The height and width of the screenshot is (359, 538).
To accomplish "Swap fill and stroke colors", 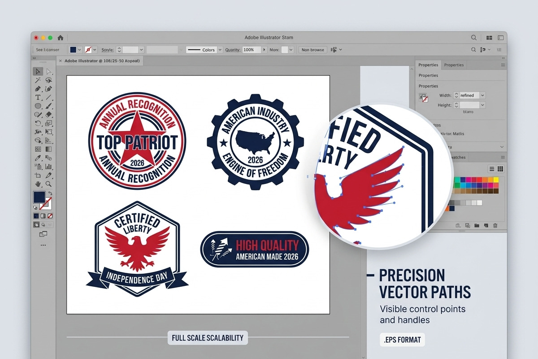I will coord(50,193).
